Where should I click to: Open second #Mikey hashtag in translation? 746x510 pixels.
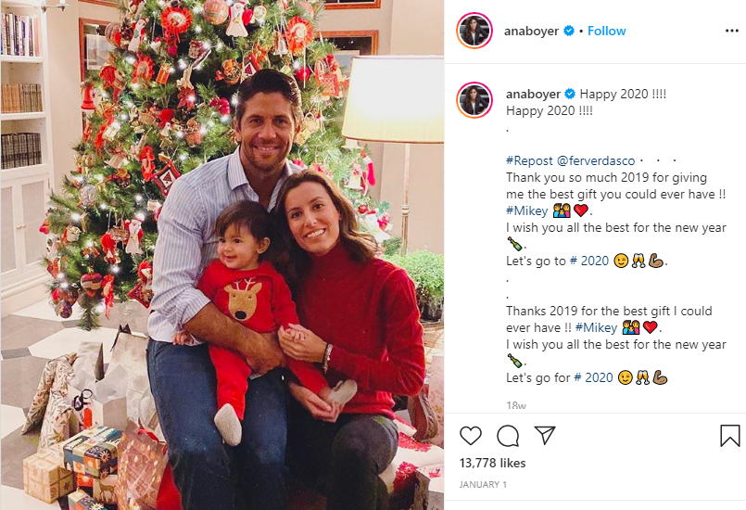(x=596, y=327)
